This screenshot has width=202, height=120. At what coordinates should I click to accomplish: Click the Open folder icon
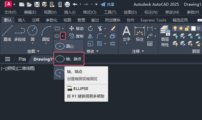pos(29,4)
